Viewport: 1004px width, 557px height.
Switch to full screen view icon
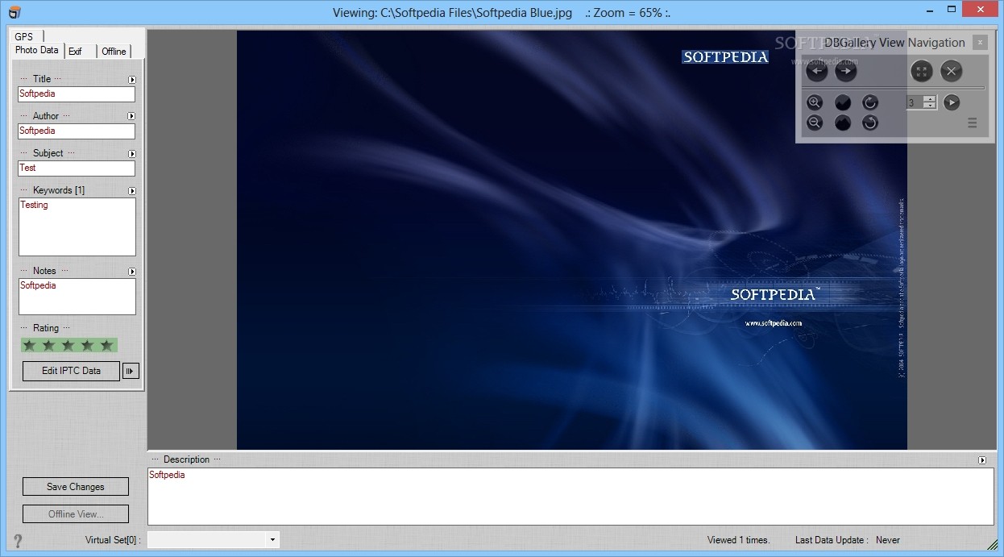click(923, 71)
